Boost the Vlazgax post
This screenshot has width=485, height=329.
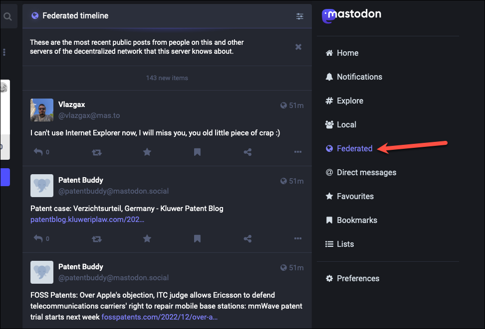click(97, 152)
